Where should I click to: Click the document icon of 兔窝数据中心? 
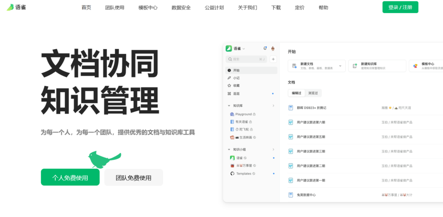290,195
